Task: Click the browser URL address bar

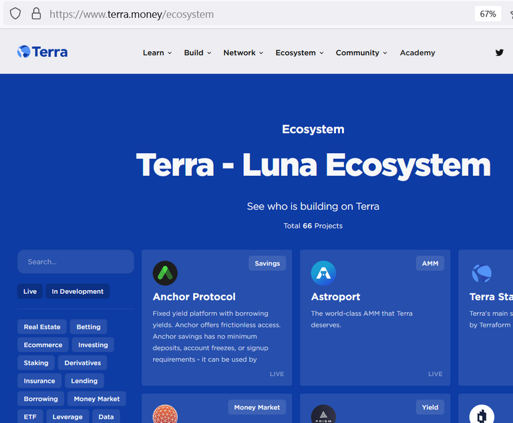Action: [x=239, y=14]
